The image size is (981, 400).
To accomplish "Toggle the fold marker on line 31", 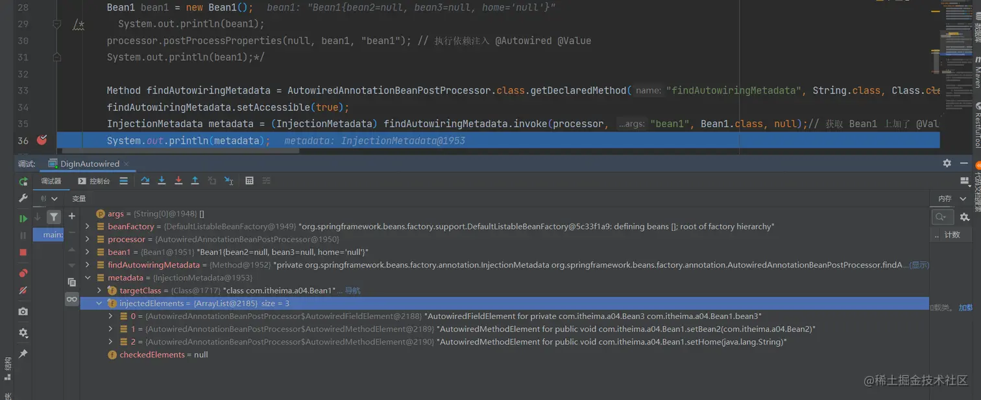I will pos(57,57).
